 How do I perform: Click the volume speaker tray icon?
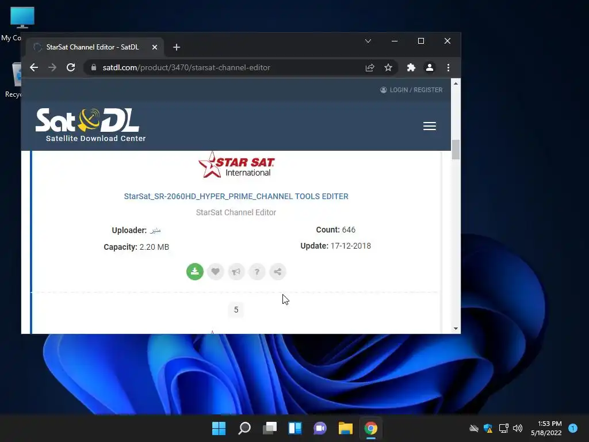point(518,428)
